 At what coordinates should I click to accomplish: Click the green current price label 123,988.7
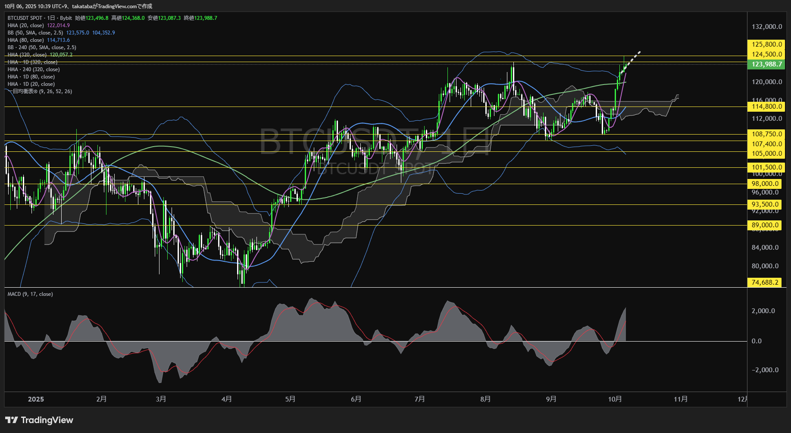click(766, 64)
